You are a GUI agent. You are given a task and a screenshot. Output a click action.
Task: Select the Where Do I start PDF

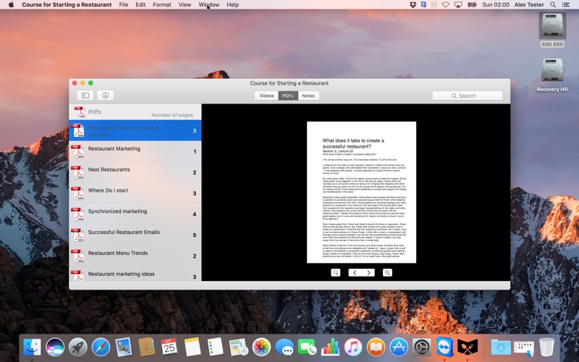135,193
